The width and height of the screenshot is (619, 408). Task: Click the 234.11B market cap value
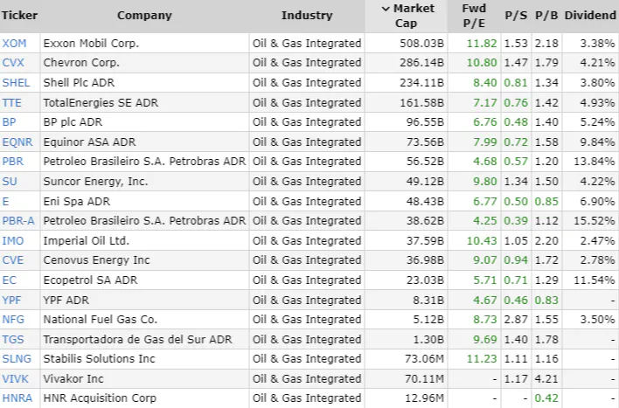click(x=421, y=82)
